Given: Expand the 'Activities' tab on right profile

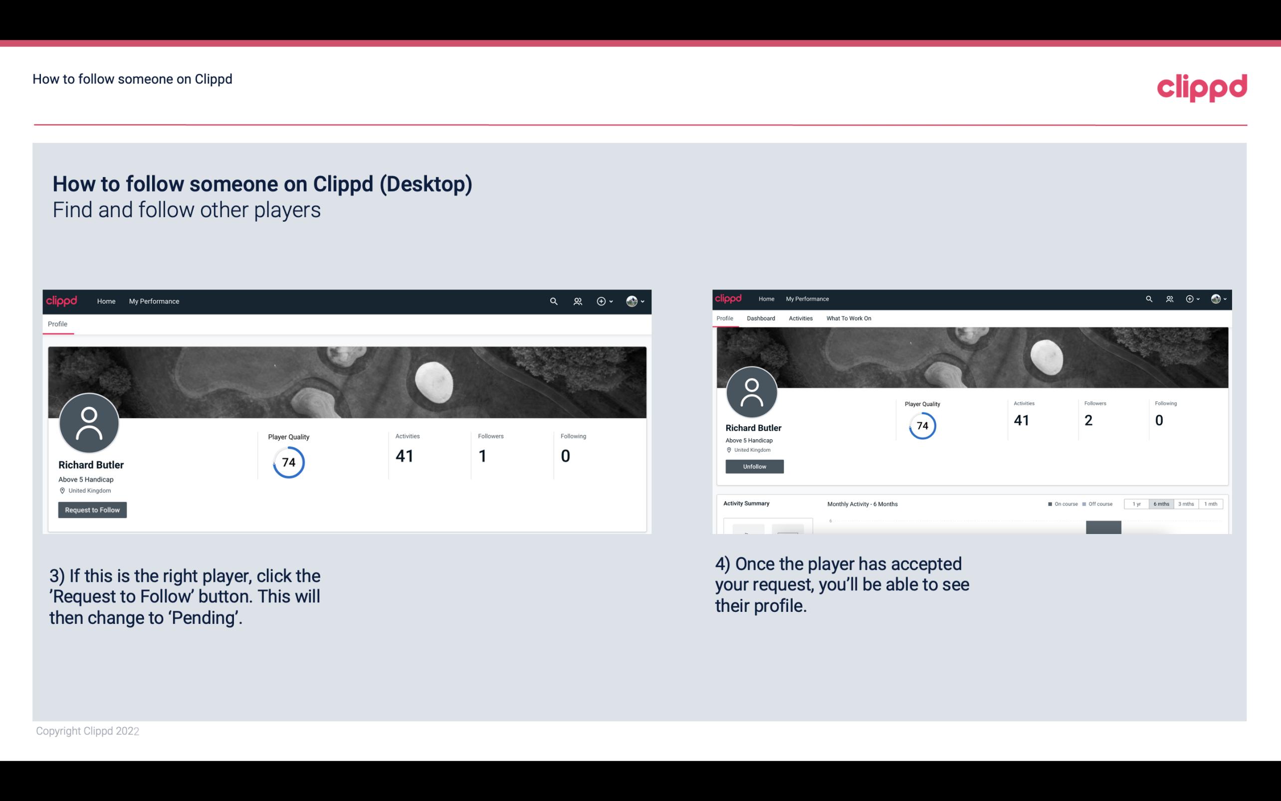Looking at the screenshot, I should (799, 317).
